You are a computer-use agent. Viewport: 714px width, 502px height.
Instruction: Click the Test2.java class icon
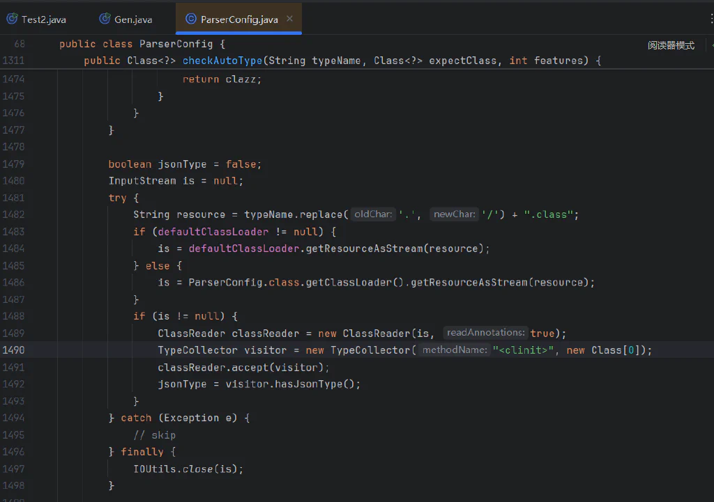[12, 19]
